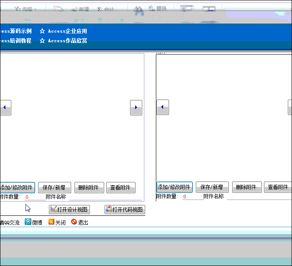Click the switch windows icon

point(209,8)
